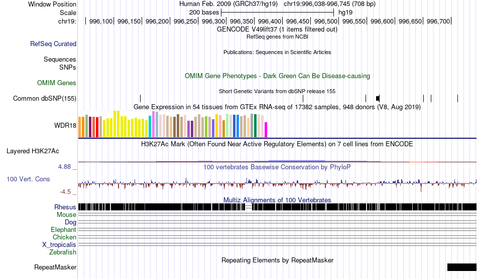Click the cyan teal GTEx expression bar
This screenshot has width=477, height=279.
coord(150,126)
